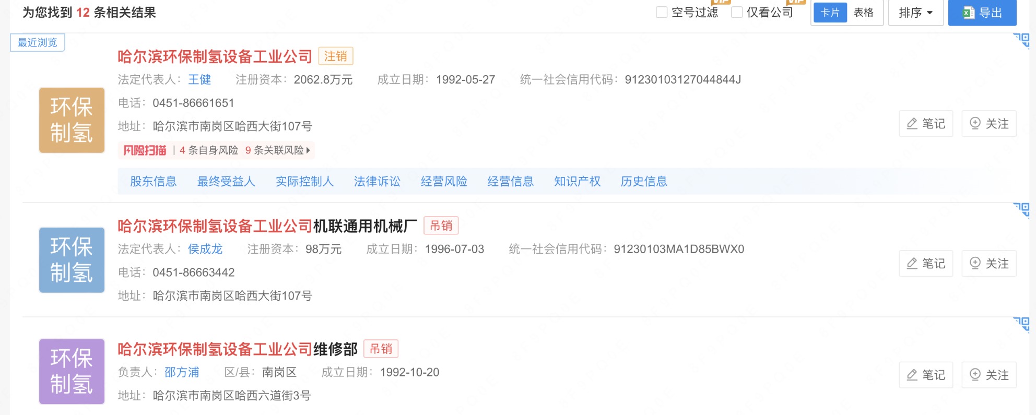The height and width of the screenshot is (415, 1036).
Task: Add 笔记 note for 哈尔滨环保制氢设备工业公司
Action: pyautogui.click(x=926, y=124)
